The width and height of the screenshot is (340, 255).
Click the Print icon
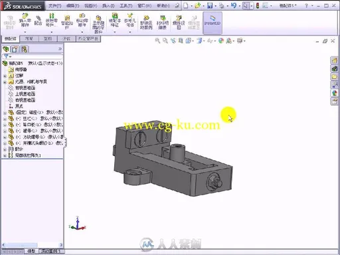coord(222,5)
